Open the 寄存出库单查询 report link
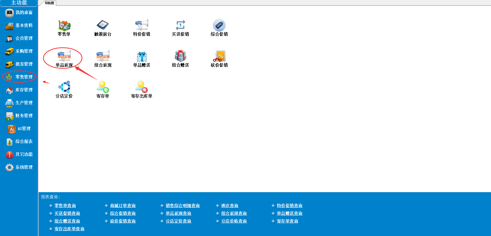This screenshot has height=236, width=491. coord(70,229)
